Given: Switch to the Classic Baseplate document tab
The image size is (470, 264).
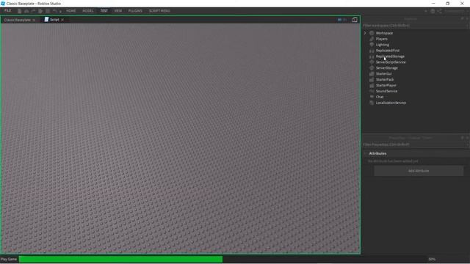Looking at the screenshot, I should tap(18, 20).
